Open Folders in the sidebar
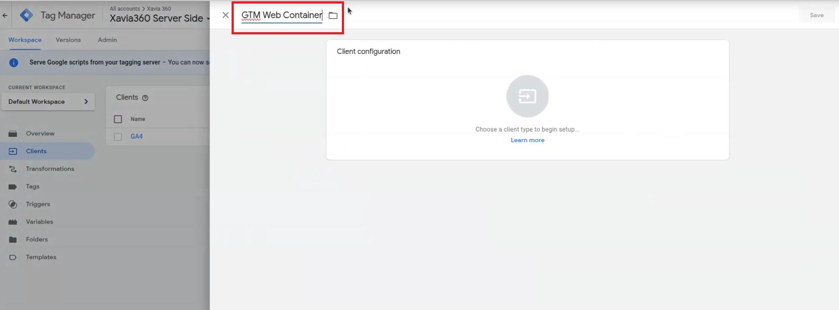Image resolution: width=839 pixels, height=310 pixels. [x=37, y=239]
